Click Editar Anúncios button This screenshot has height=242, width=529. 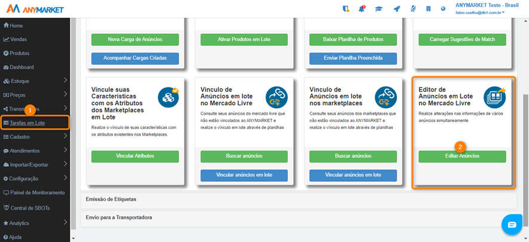point(462,157)
